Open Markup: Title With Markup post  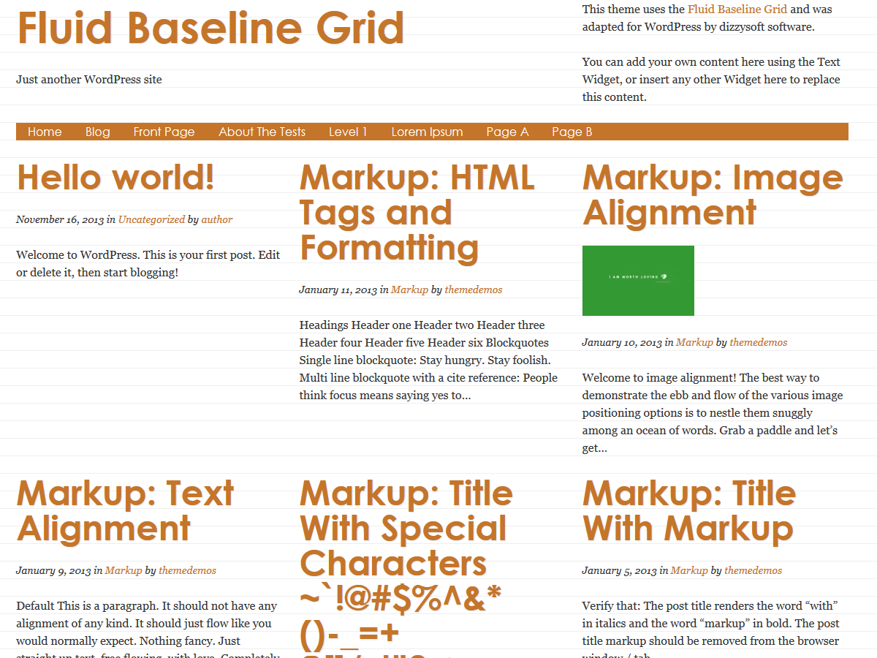click(x=688, y=511)
